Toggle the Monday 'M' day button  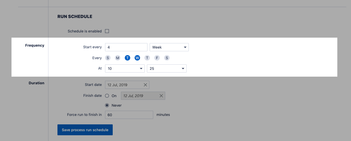[x=118, y=58]
